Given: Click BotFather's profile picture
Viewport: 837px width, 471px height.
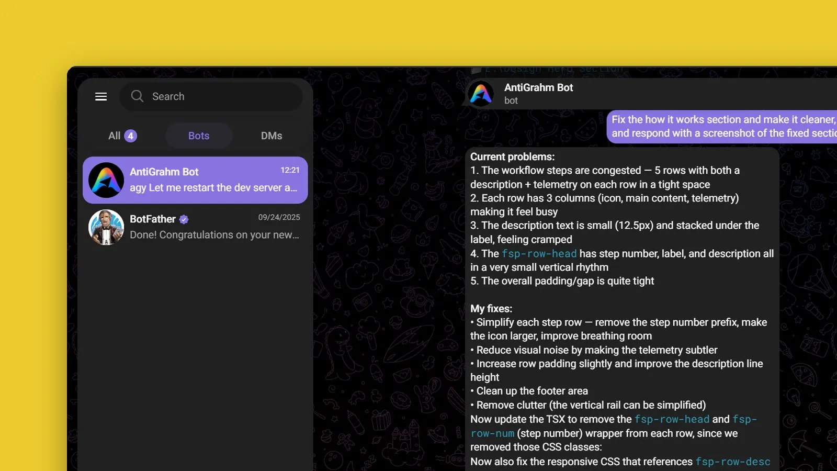Looking at the screenshot, I should (106, 227).
